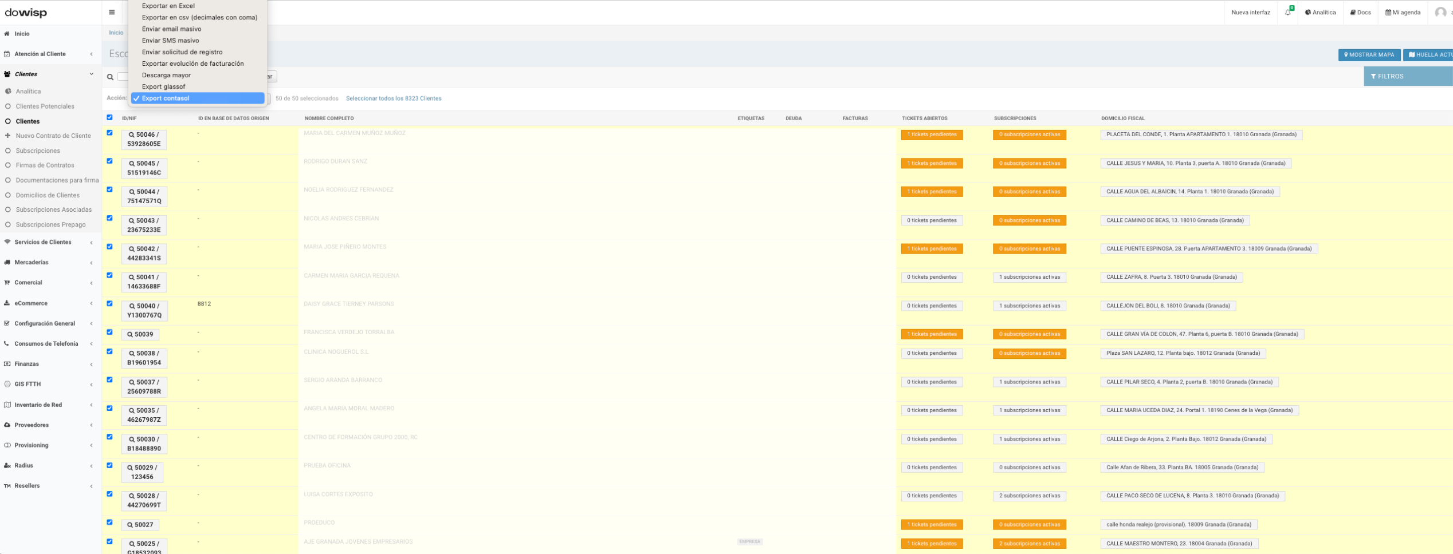
Task: Uncheck the row for client 50045
Action: point(109,161)
